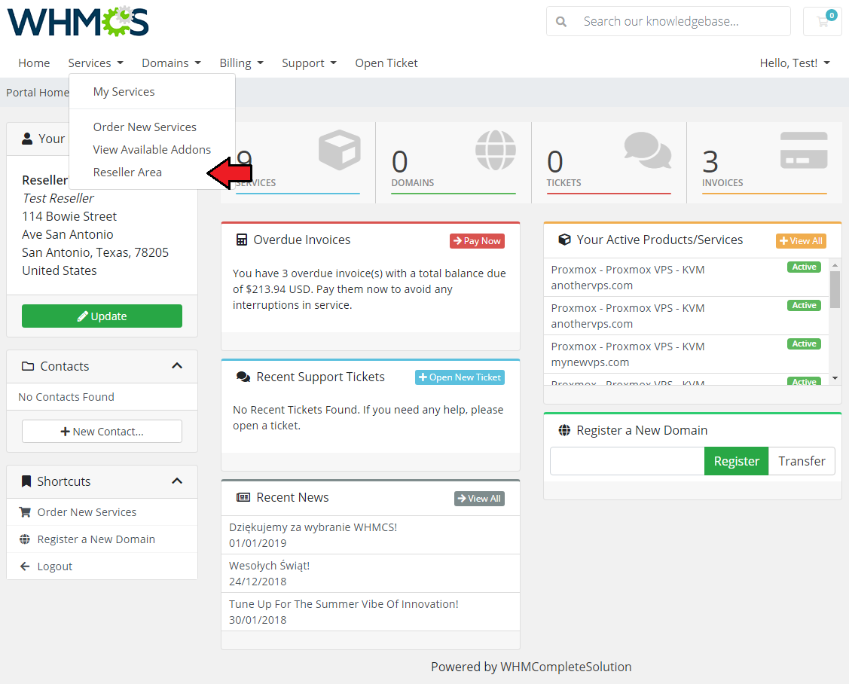The height and width of the screenshot is (684, 849).
Task: Click the calculator icon beside Overdue Invoices
Action: 242,240
